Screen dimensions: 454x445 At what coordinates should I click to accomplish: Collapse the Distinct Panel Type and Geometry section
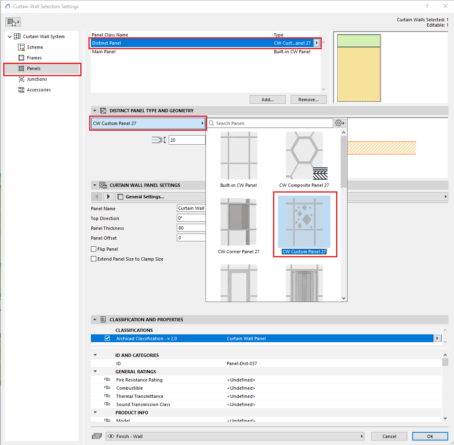pyautogui.click(x=95, y=110)
